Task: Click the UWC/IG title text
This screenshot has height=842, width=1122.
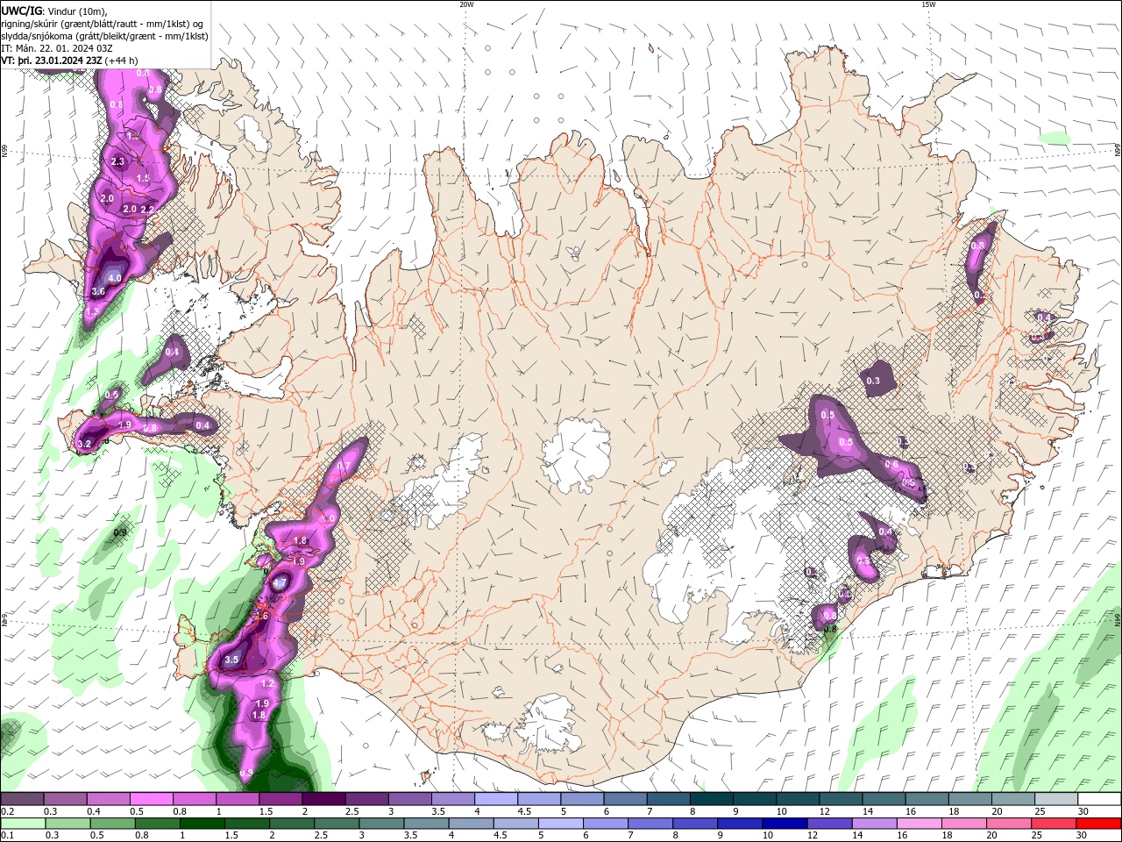Action: (x=22, y=11)
